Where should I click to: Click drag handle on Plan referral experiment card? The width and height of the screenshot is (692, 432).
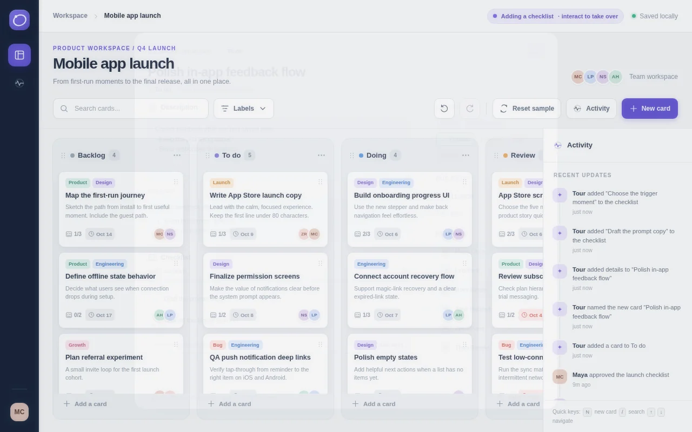coord(176,344)
